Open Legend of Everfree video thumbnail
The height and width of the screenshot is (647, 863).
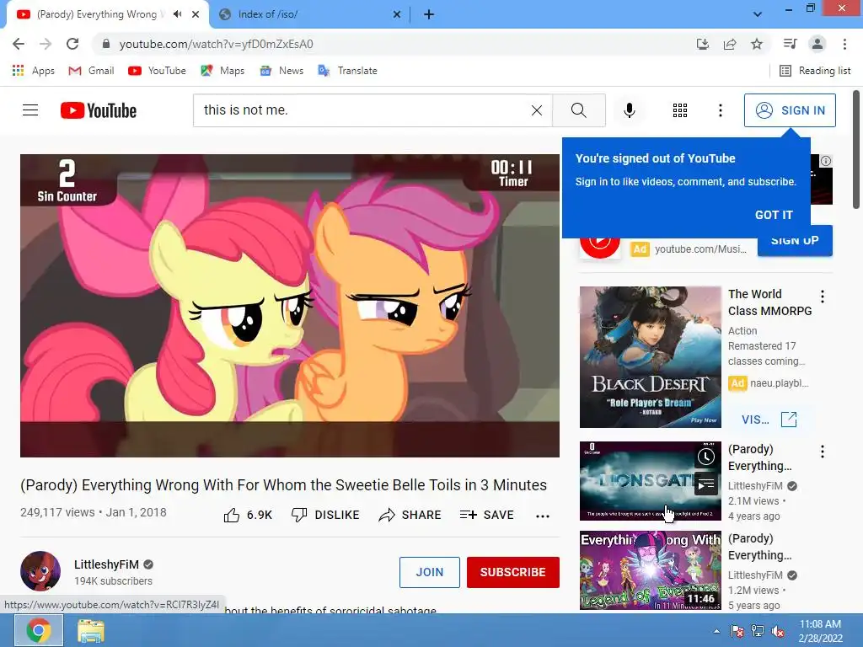(650, 570)
